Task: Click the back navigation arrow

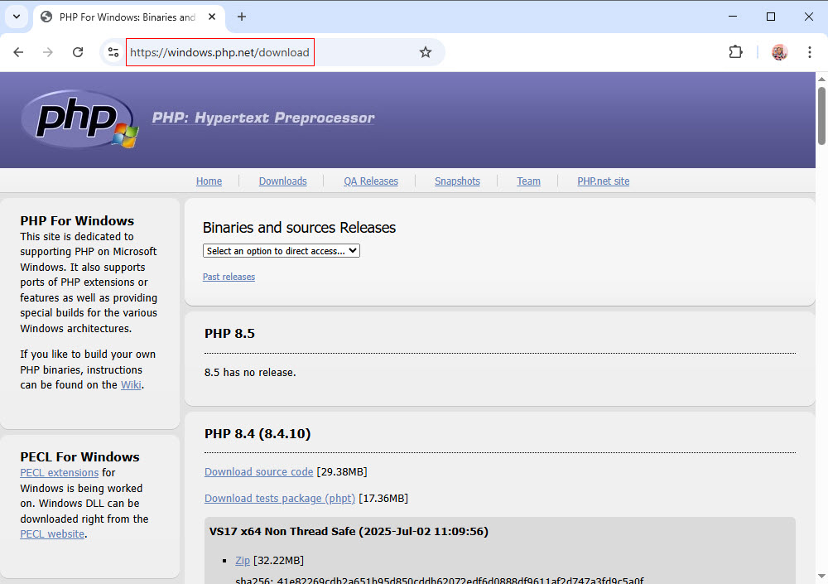Action: click(18, 51)
